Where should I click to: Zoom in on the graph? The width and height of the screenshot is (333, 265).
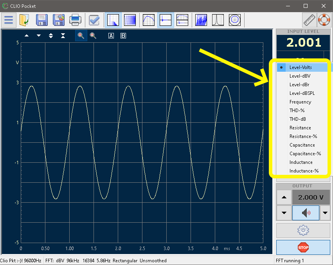pyautogui.click(x=81, y=36)
